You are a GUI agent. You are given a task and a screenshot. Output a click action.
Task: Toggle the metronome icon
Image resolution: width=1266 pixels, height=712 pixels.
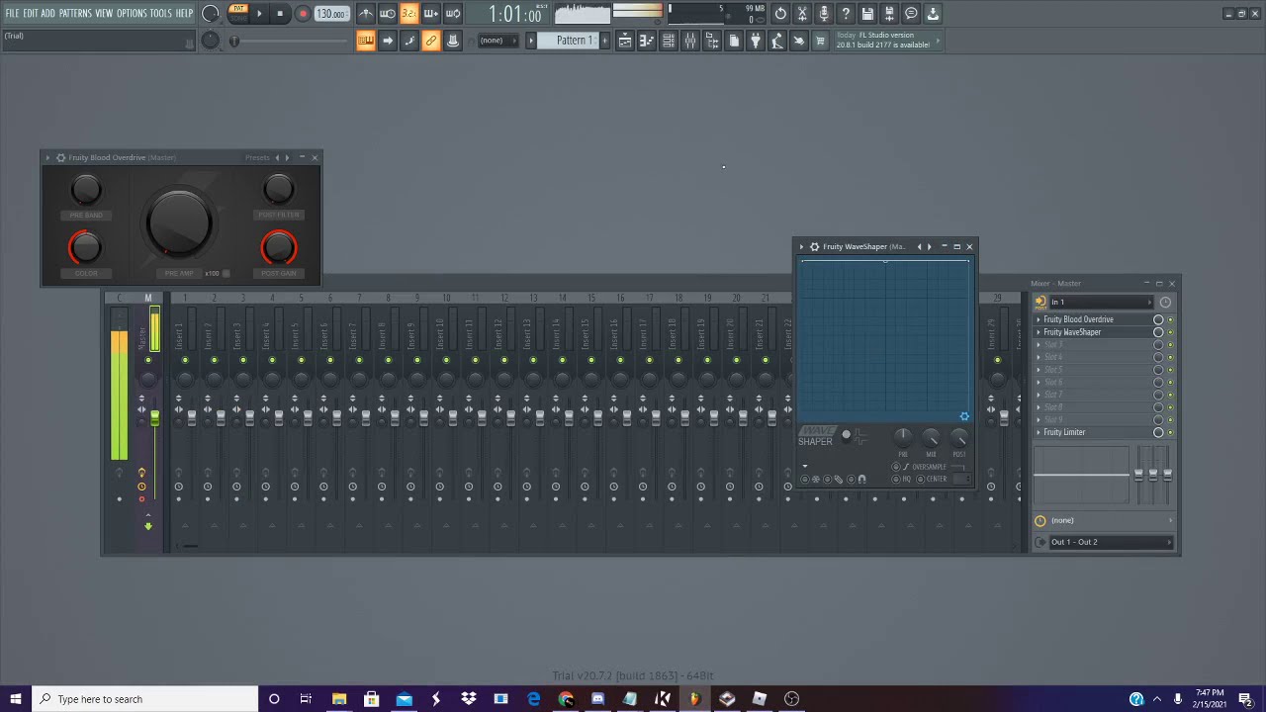click(x=367, y=14)
